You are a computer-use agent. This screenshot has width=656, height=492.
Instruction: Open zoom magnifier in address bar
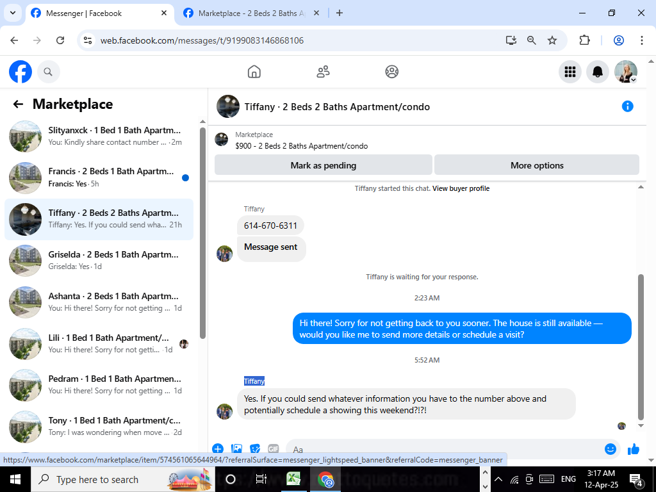531,40
